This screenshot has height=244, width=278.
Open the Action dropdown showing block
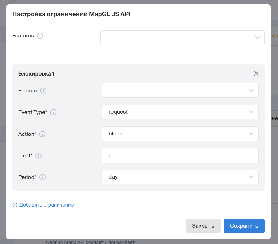tap(180, 134)
